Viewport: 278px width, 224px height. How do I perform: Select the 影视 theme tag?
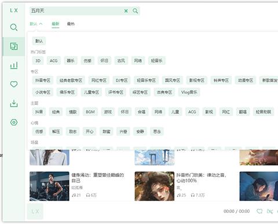click(x=209, y=112)
